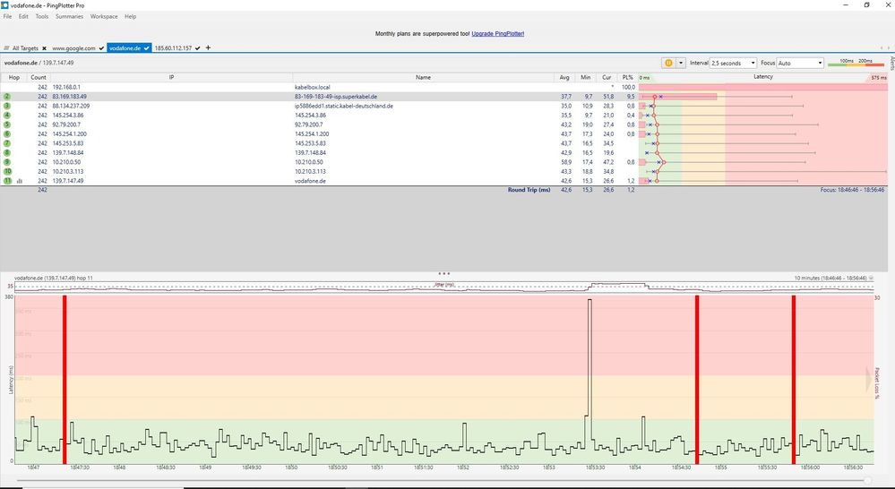Open the Workspace menu
Screen dimensions: 895x489
click(x=103, y=16)
